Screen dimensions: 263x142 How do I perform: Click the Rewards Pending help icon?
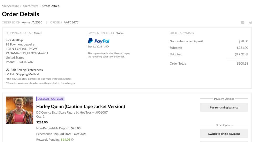click(72, 140)
